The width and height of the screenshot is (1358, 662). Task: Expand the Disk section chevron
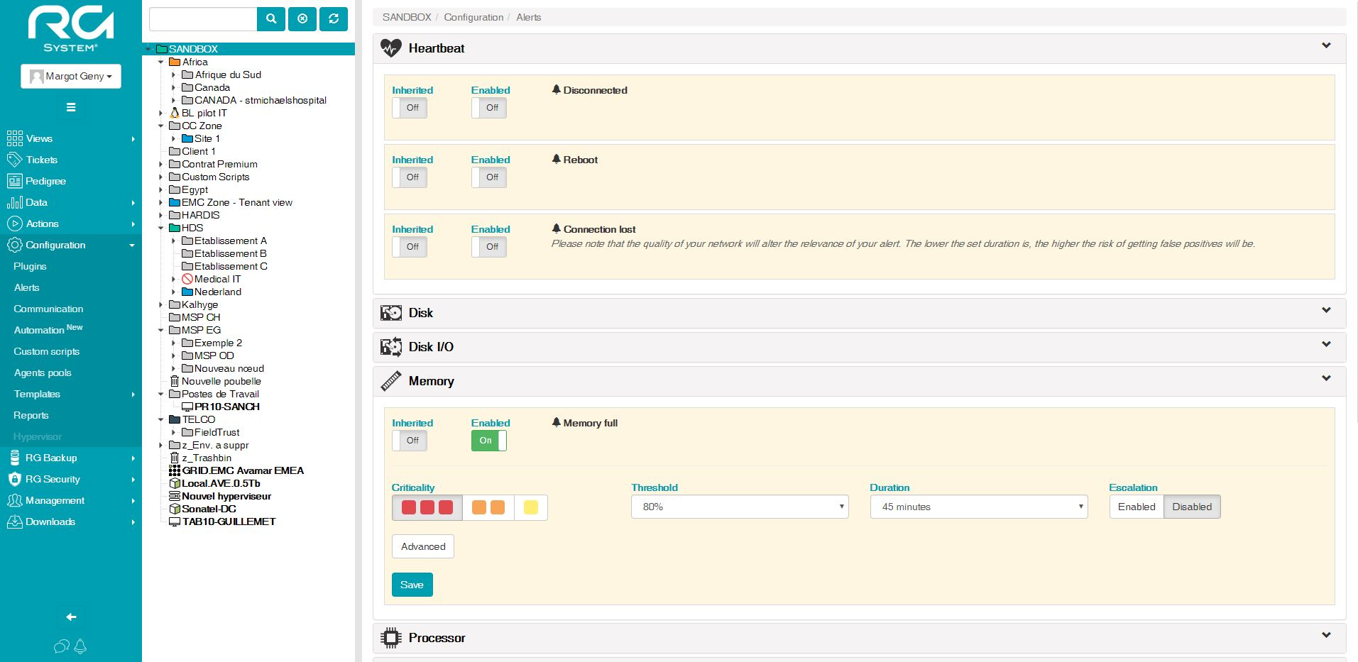click(x=1326, y=310)
